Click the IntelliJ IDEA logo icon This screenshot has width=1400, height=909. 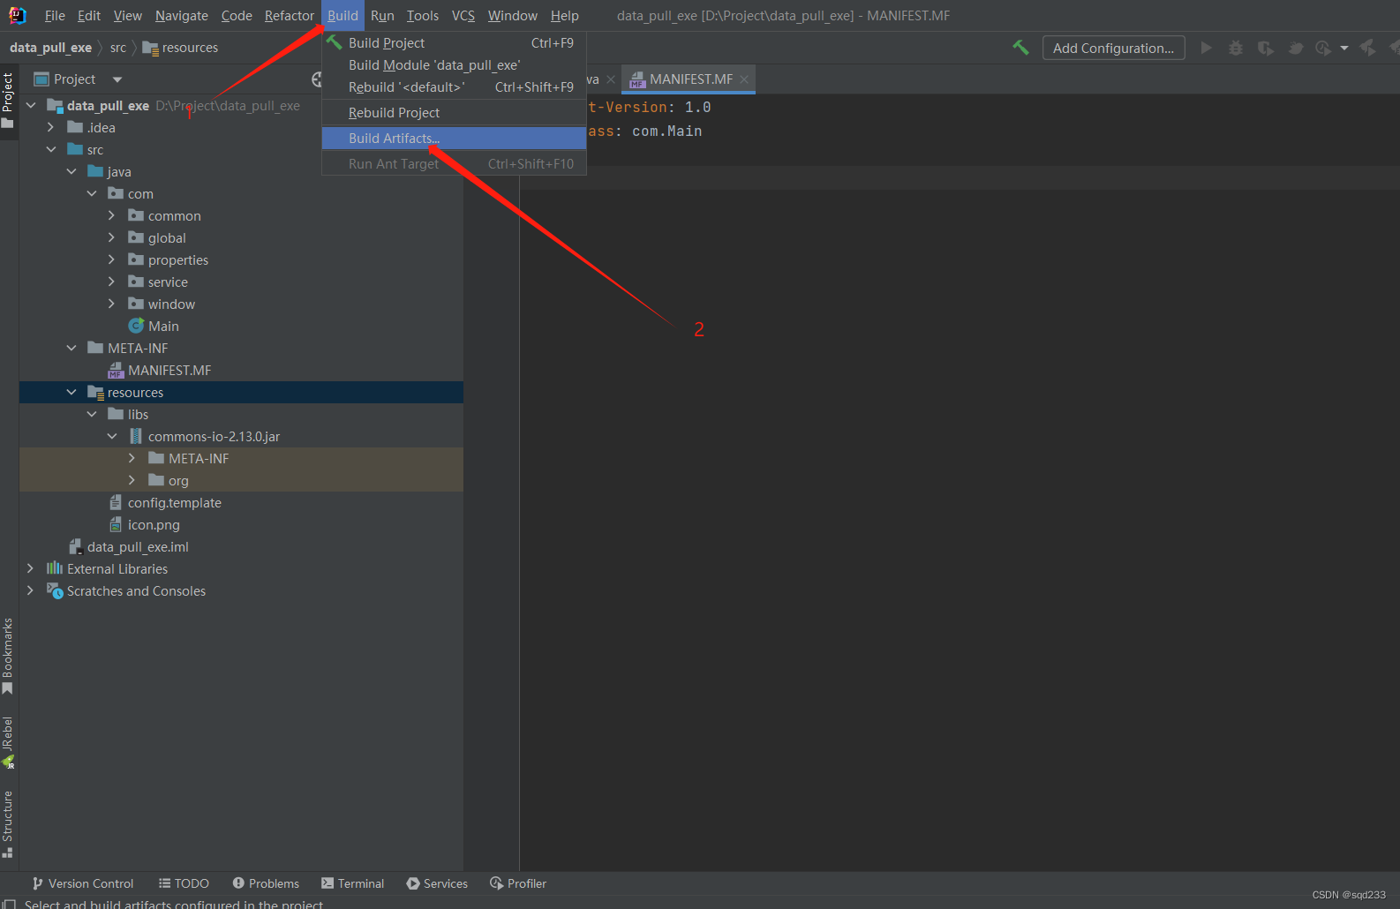18,15
